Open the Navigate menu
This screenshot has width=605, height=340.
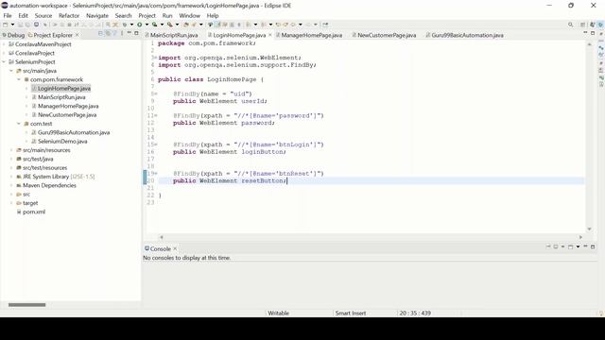point(97,15)
